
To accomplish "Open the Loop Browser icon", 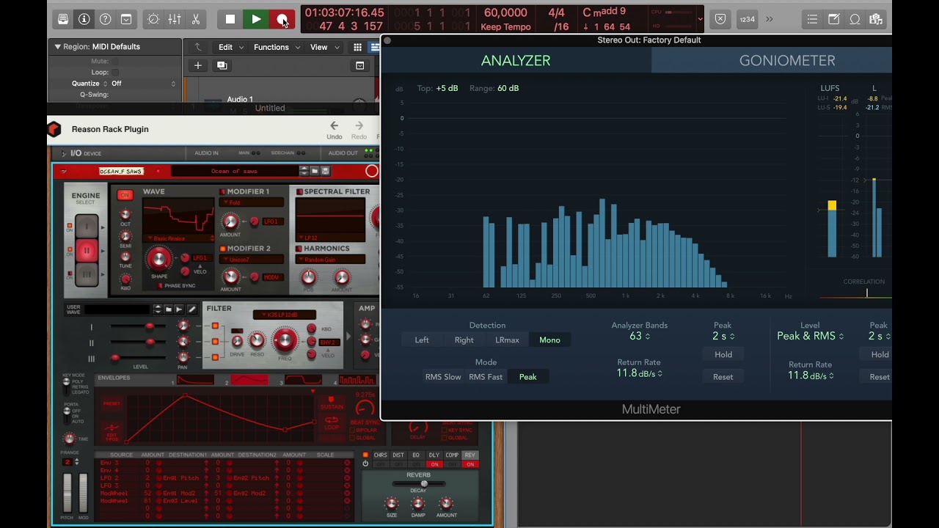I will (855, 19).
